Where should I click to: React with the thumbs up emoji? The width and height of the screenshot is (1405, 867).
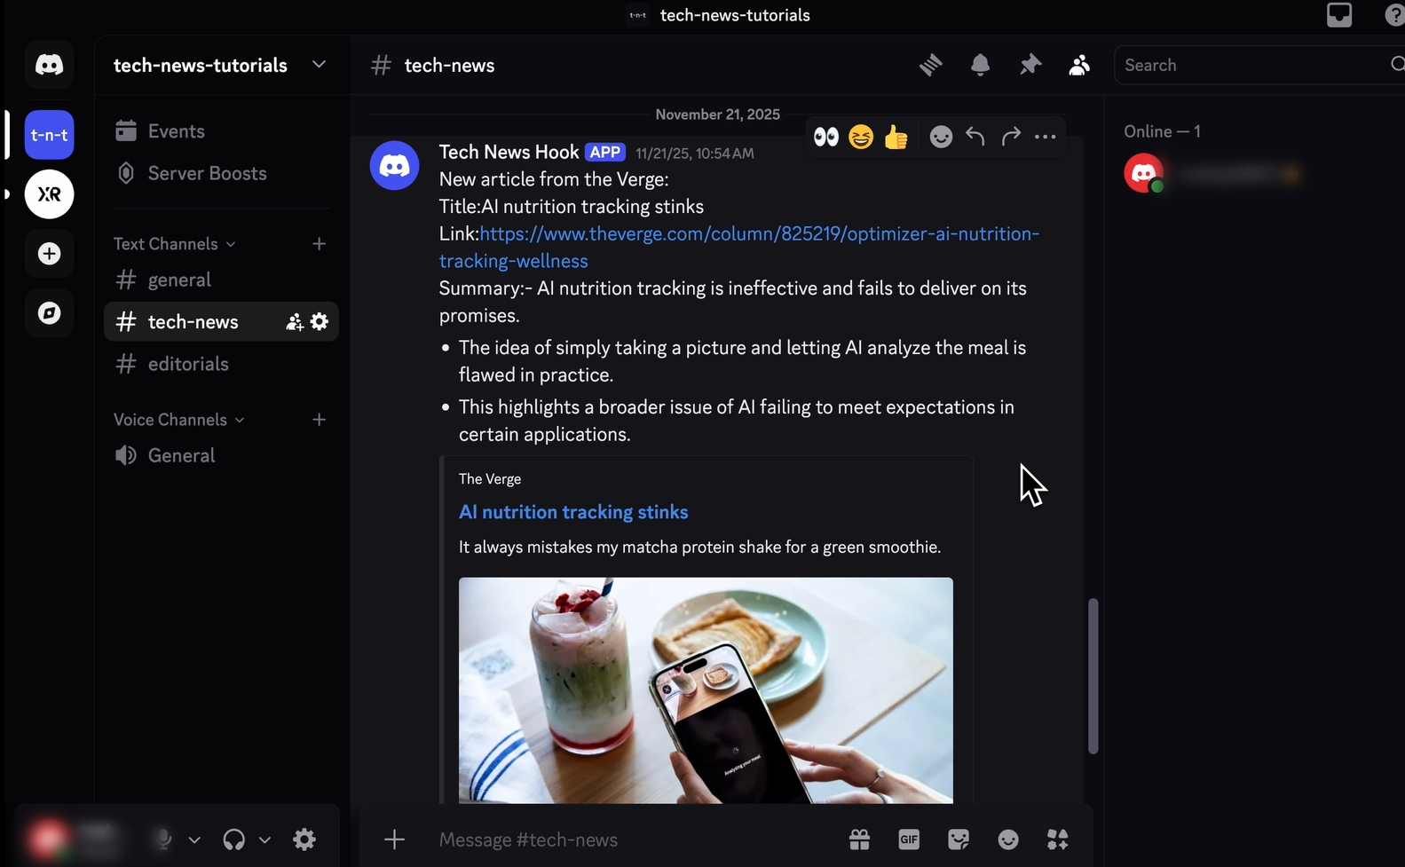(x=896, y=137)
